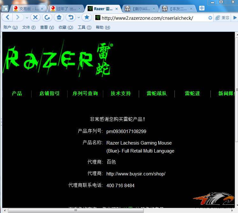
Task: Open the 店铺指引 navigation link
Action: tap(49, 93)
